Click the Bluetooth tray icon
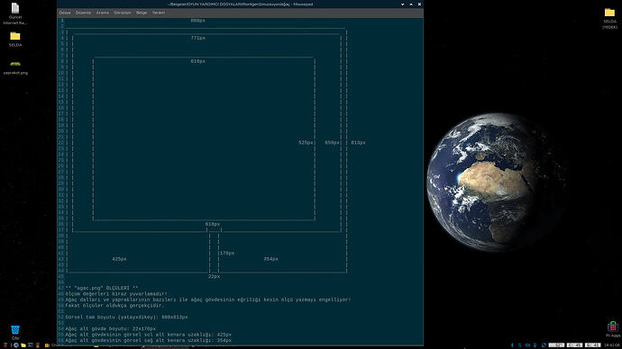Screen dimensions: 622x349 tap(512, 345)
